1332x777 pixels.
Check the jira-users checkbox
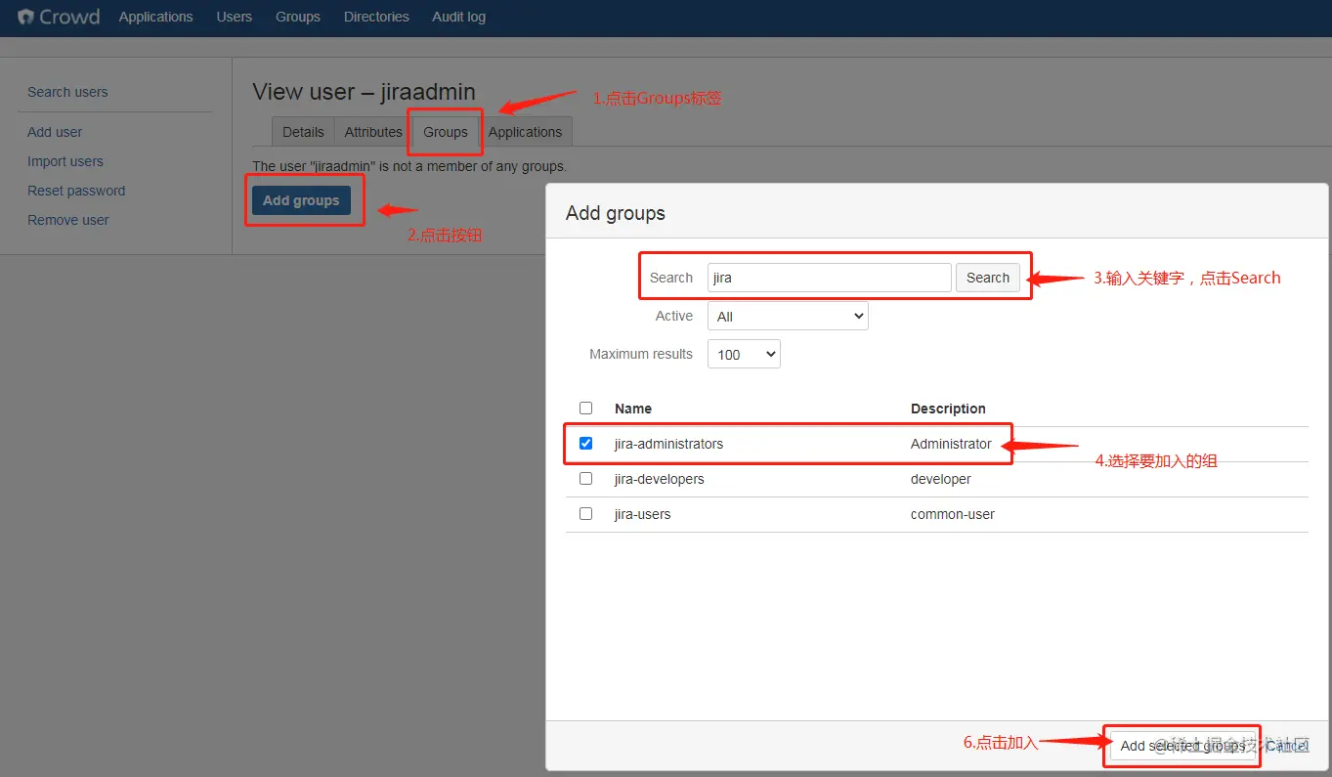pyautogui.click(x=586, y=513)
